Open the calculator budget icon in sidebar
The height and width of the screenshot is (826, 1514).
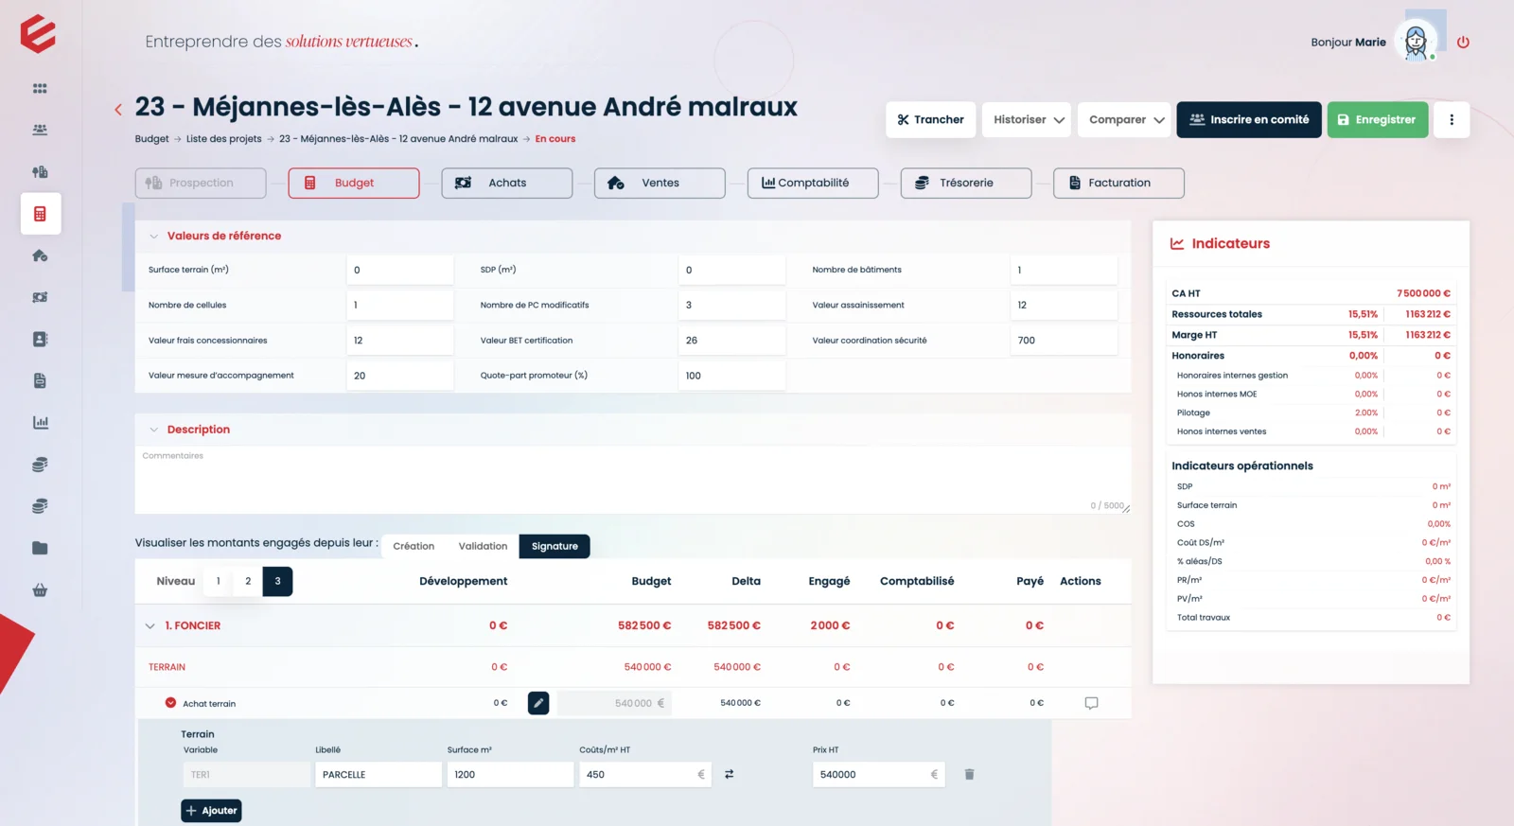40,214
